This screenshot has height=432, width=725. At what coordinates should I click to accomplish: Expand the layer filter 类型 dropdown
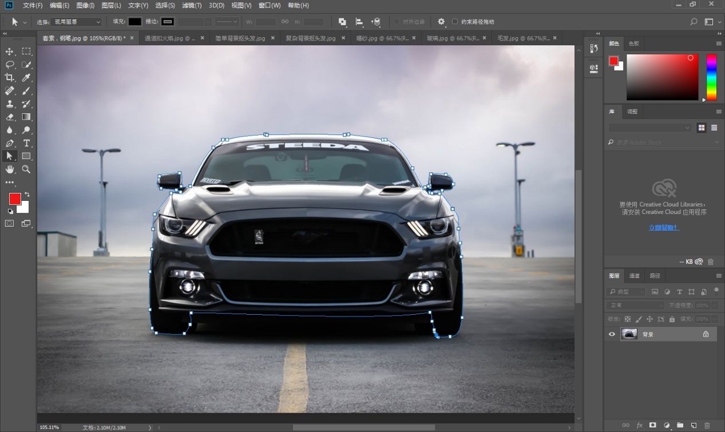tap(626, 292)
